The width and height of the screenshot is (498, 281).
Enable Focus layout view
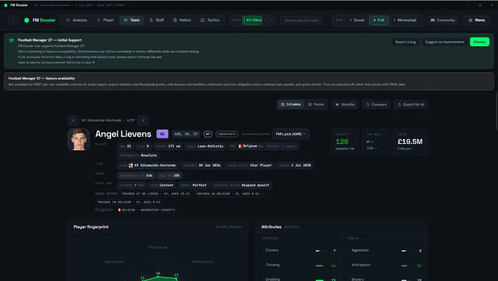pyautogui.click(x=316, y=104)
